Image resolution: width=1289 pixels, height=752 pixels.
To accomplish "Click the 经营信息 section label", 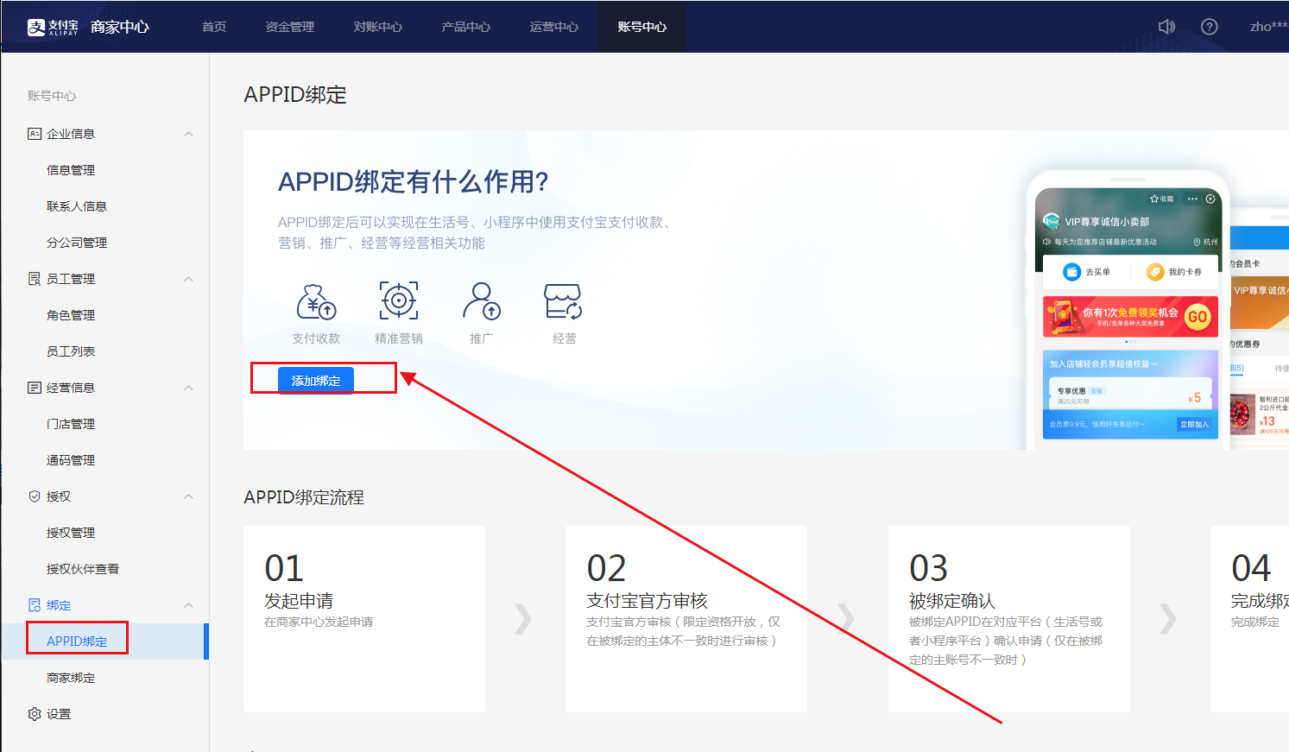I will 71,388.
